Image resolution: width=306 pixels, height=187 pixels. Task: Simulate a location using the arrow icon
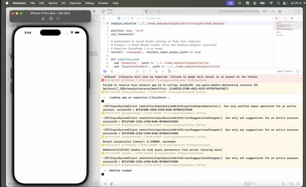click(162, 71)
